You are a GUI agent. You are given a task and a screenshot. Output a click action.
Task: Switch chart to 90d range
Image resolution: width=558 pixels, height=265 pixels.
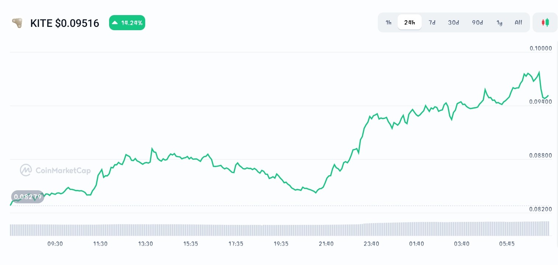[x=477, y=22]
